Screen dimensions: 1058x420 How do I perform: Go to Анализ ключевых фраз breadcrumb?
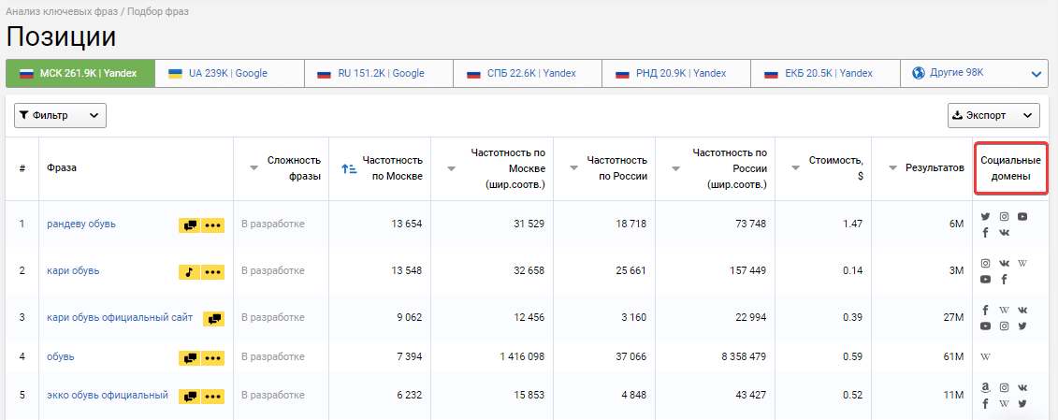pos(61,12)
